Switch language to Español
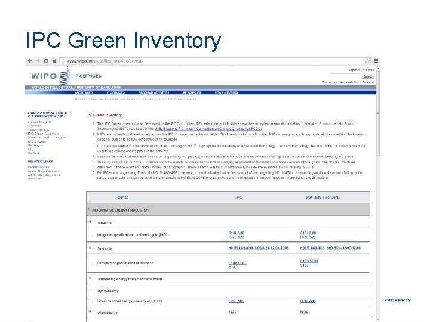430x322 pixels. [x=354, y=70]
